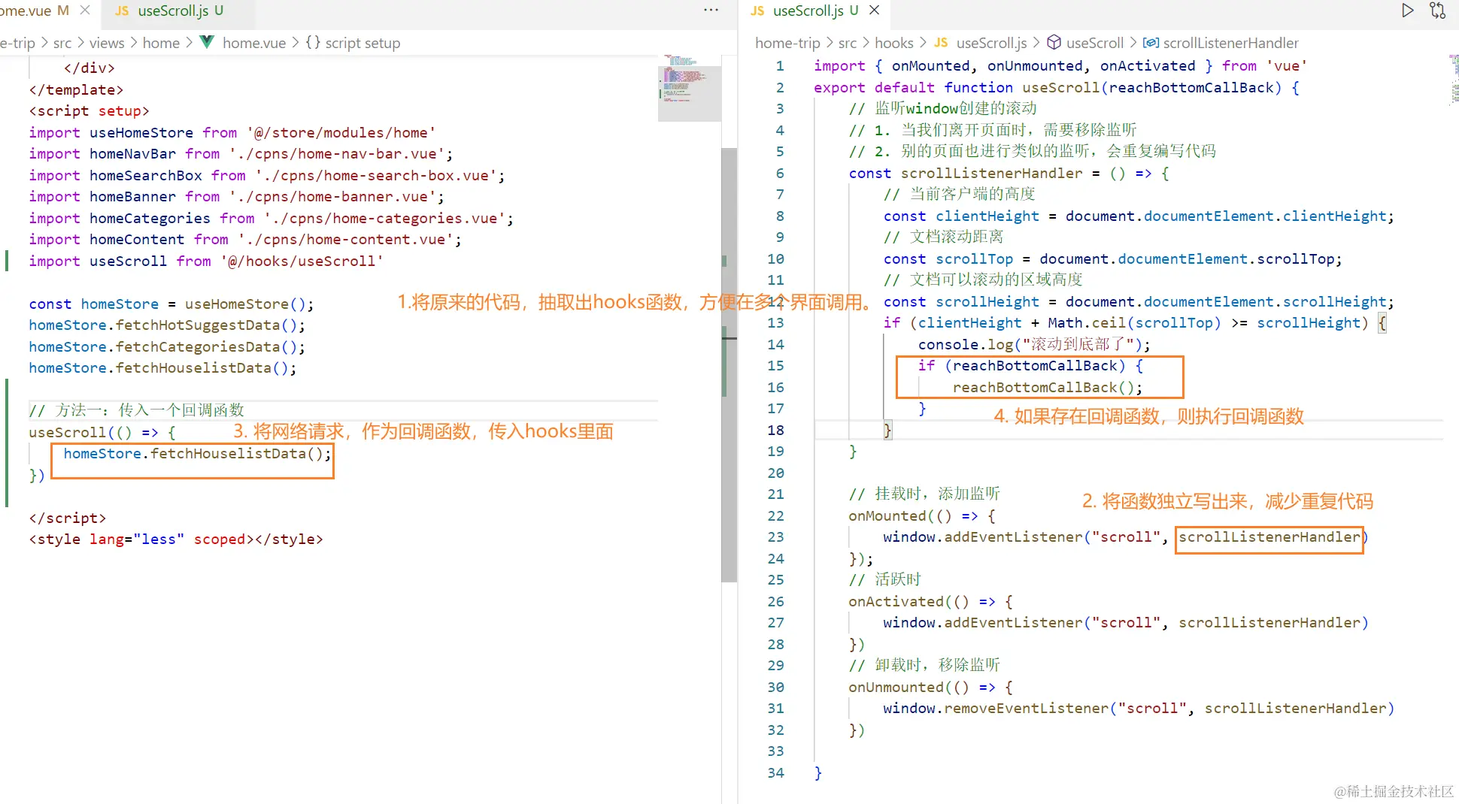The height and width of the screenshot is (804, 1459).
Task: Click line number 18 in useScroll.js
Action: 775,430
